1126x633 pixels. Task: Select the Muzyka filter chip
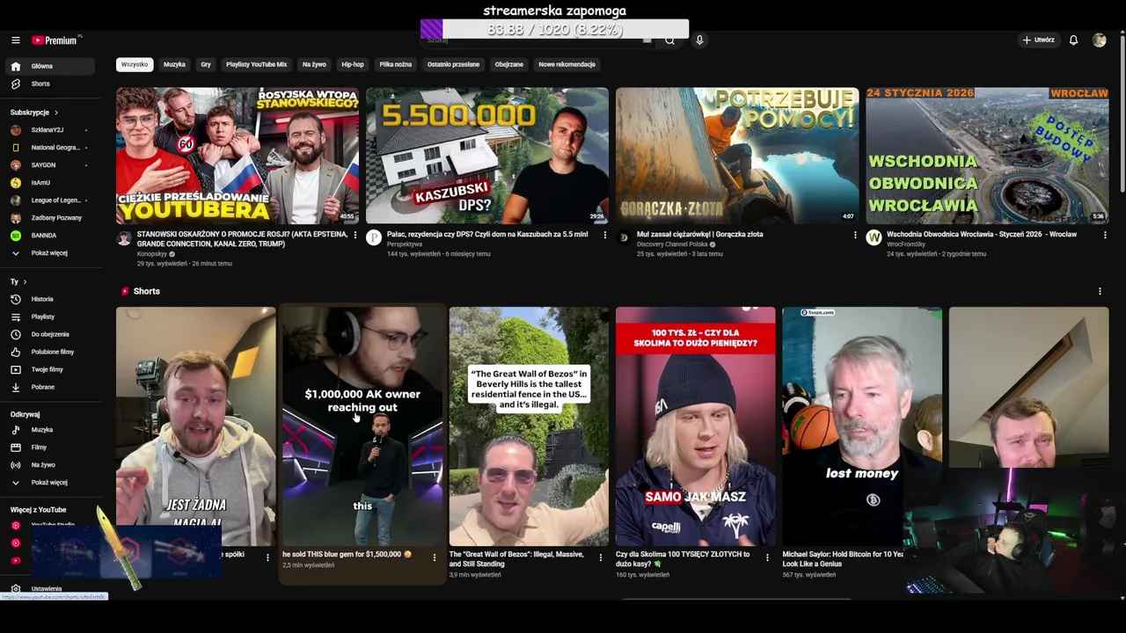click(x=174, y=64)
